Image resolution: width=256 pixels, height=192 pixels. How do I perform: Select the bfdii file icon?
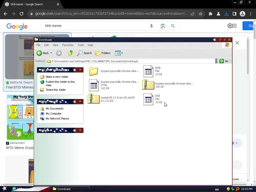(148, 71)
